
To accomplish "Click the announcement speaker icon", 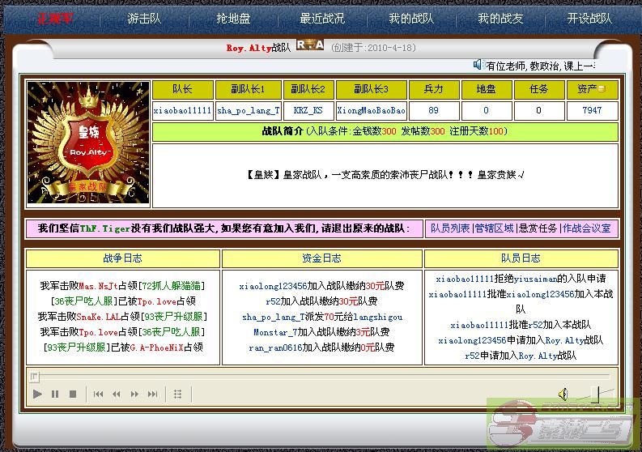I will coord(478,65).
